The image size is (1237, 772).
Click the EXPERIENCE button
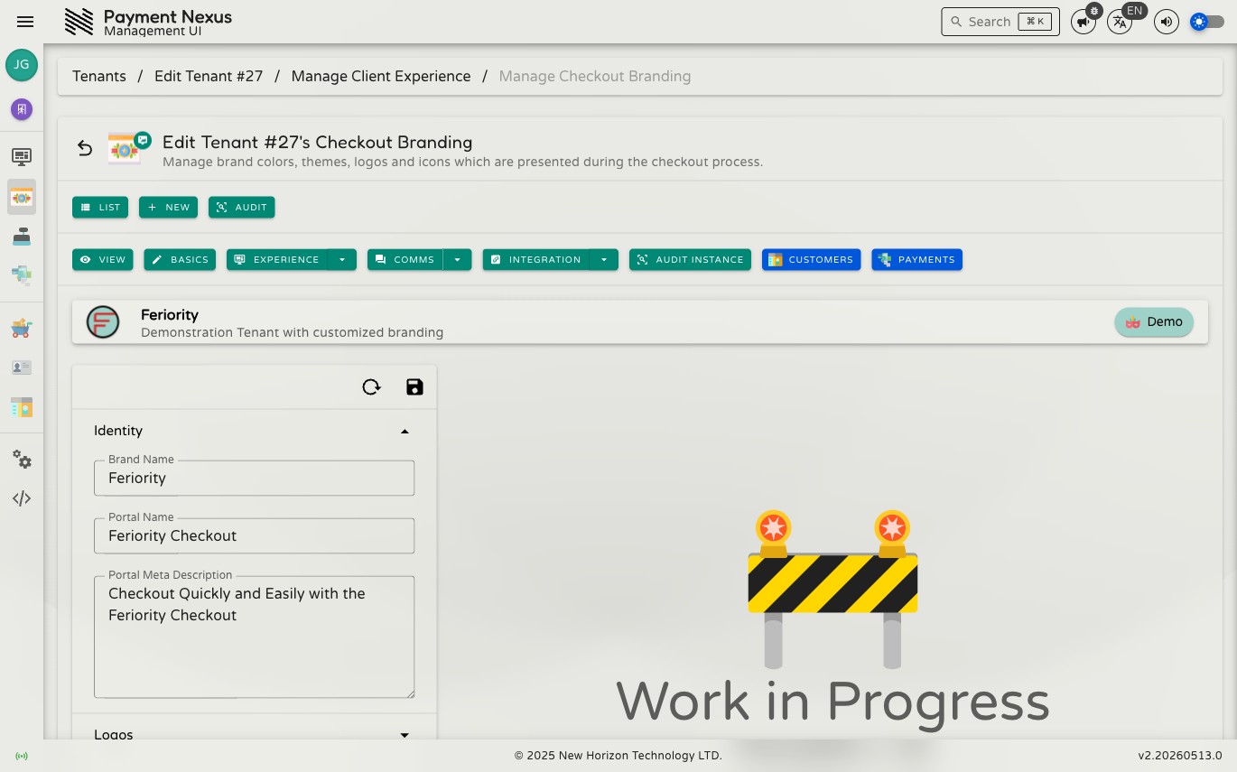277,260
